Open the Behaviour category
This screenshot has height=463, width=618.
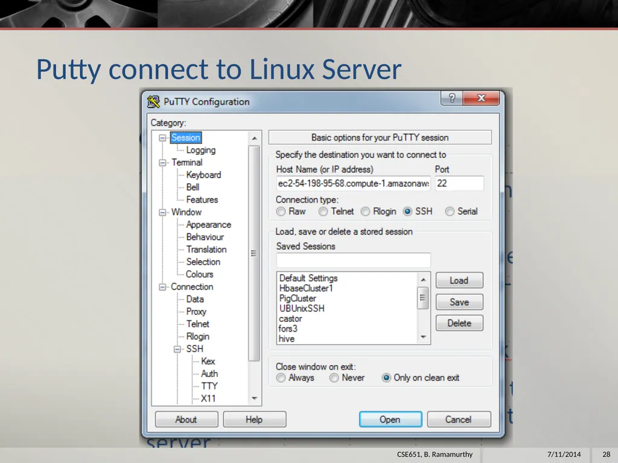coord(205,237)
